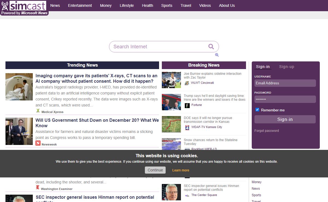This screenshot has width=328, height=202.
Task: Open the Travel menu item
Action: (x=186, y=5)
